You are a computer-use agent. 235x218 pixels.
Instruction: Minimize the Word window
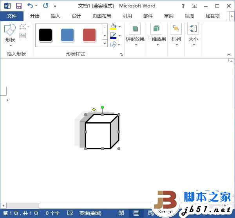(206, 6)
